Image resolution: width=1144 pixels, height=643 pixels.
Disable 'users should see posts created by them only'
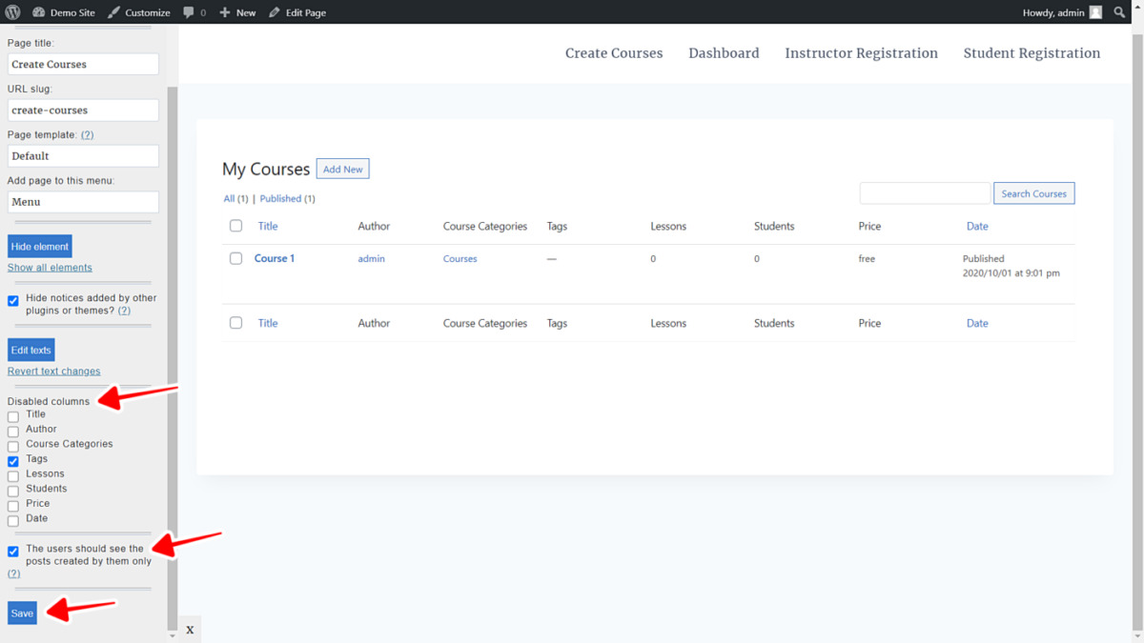(x=12, y=551)
